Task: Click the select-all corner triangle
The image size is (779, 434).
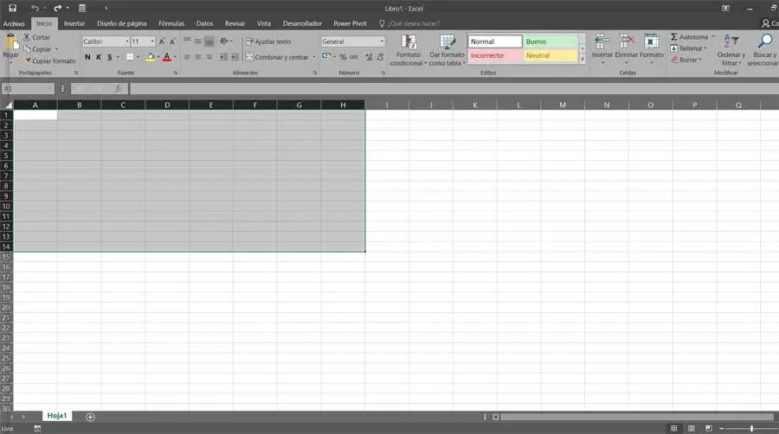Action: point(8,105)
